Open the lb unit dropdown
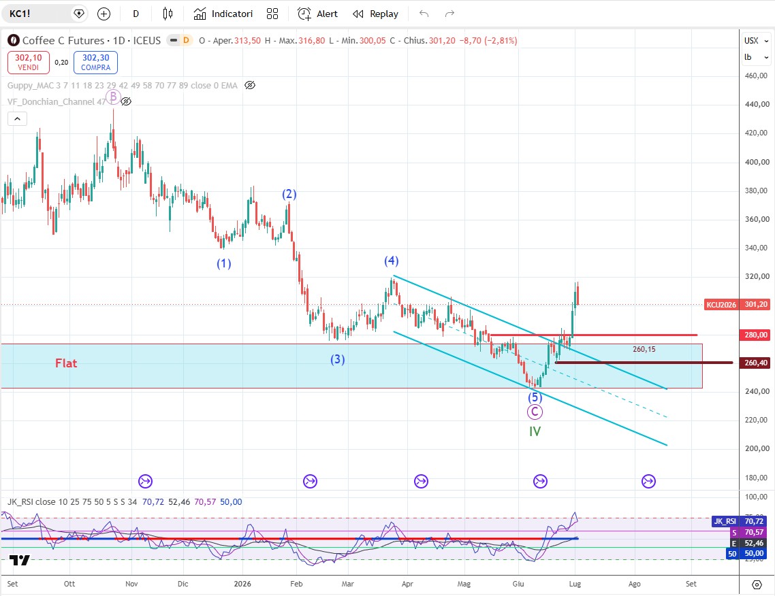 pos(757,57)
